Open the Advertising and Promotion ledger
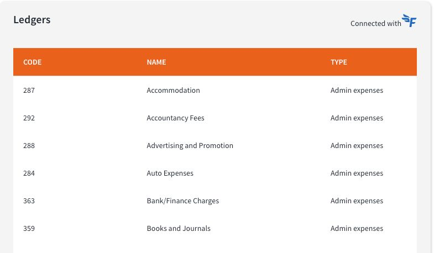 (x=190, y=145)
